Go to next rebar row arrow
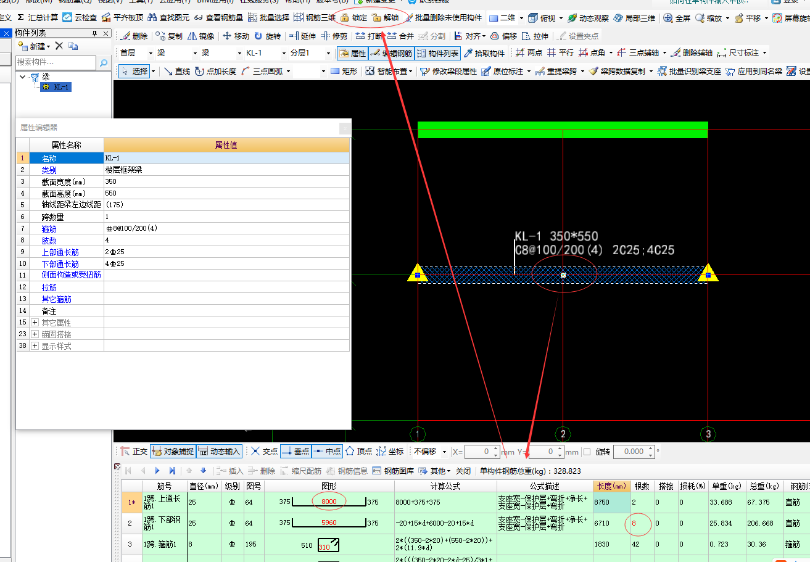Image resolution: width=810 pixels, height=562 pixels. 158,471
